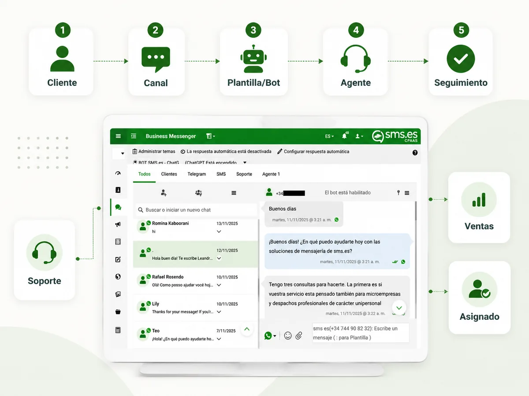529x396 pixels.
Task: Open Configurar respuesta automática
Action: tap(313, 151)
